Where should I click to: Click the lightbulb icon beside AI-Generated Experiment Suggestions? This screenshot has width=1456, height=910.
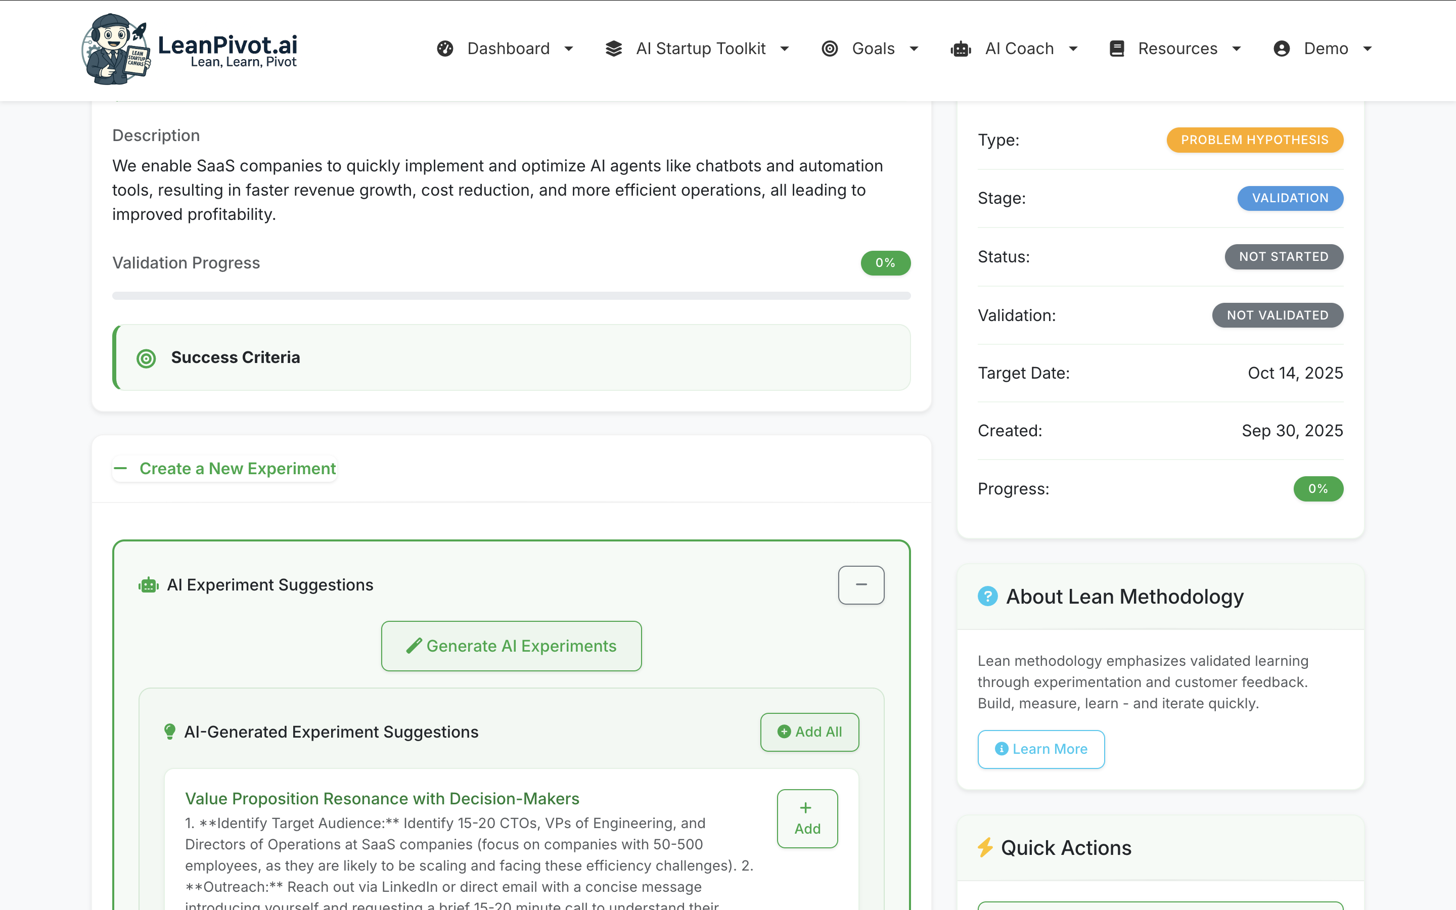[170, 732]
